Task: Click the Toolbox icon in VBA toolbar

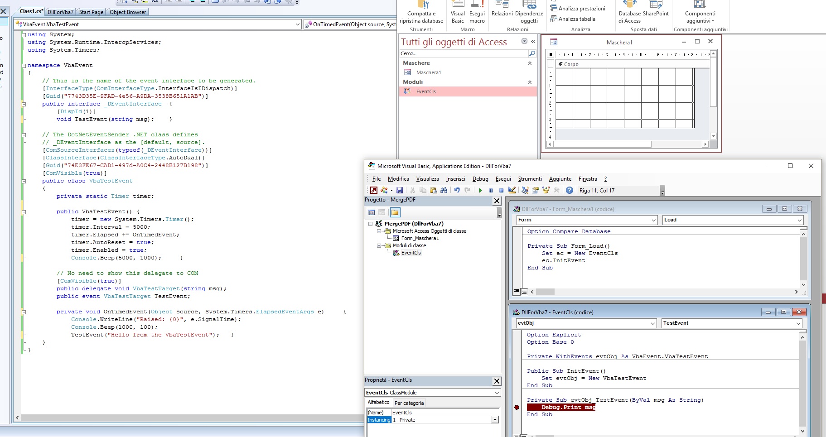Action: [556, 190]
